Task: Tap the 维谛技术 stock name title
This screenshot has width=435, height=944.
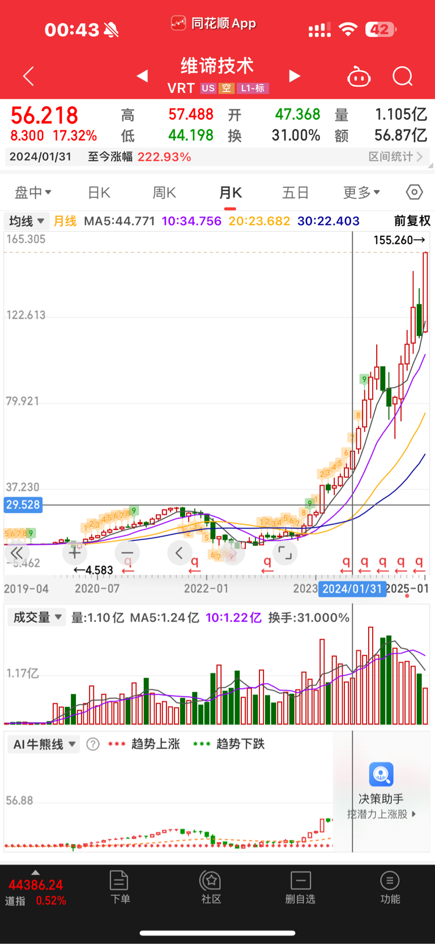Action: [x=217, y=66]
